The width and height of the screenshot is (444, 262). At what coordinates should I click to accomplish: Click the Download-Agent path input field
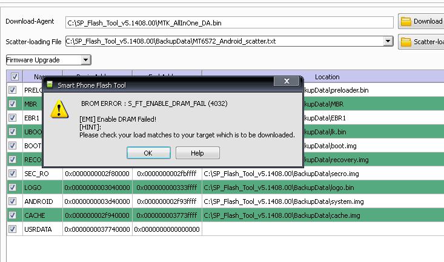229,22
